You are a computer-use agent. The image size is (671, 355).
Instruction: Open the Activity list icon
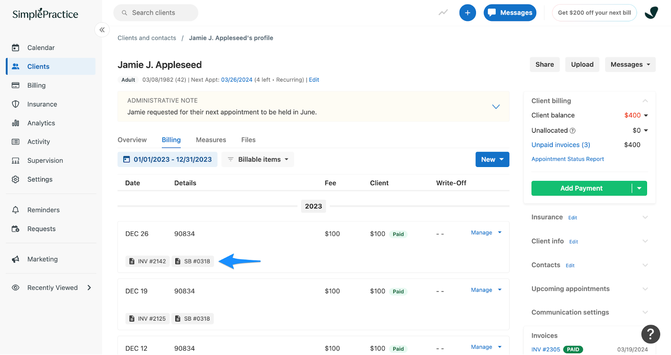click(16, 142)
